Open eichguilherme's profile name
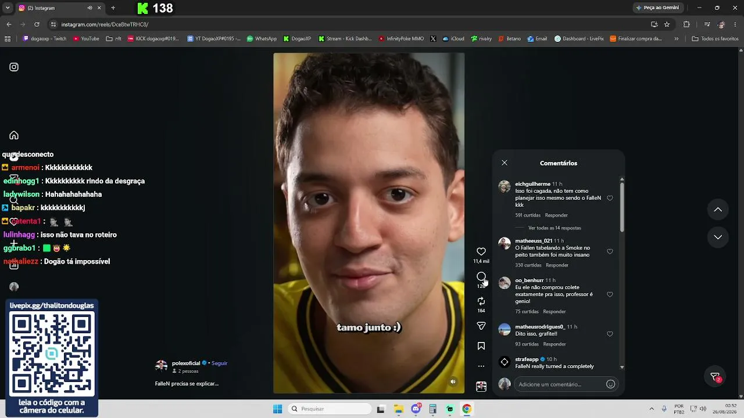Image resolution: width=744 pixels, height=418 pixels. point(532,184)
